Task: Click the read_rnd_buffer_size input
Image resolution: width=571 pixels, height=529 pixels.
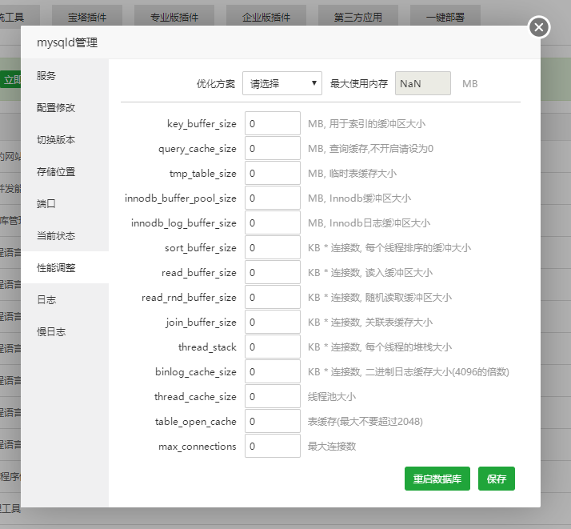Action: tap(273, 297)
